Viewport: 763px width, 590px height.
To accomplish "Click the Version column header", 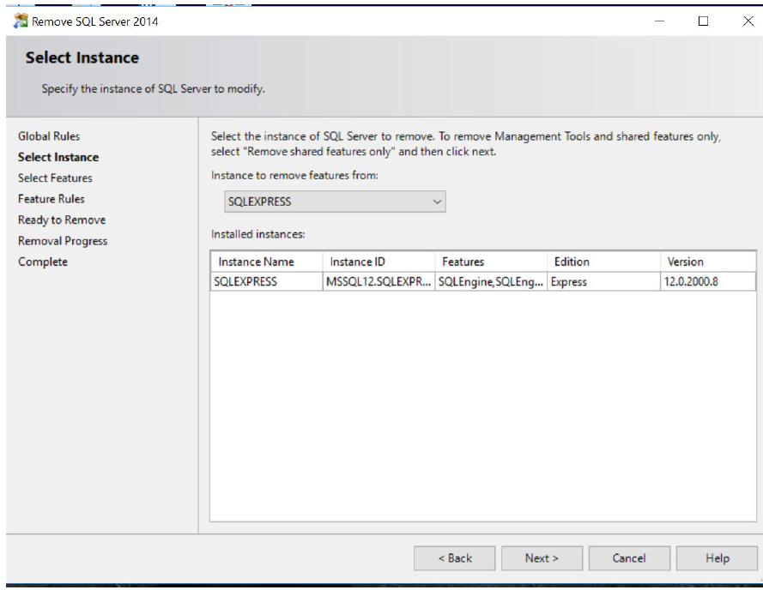I will point(708,262).
